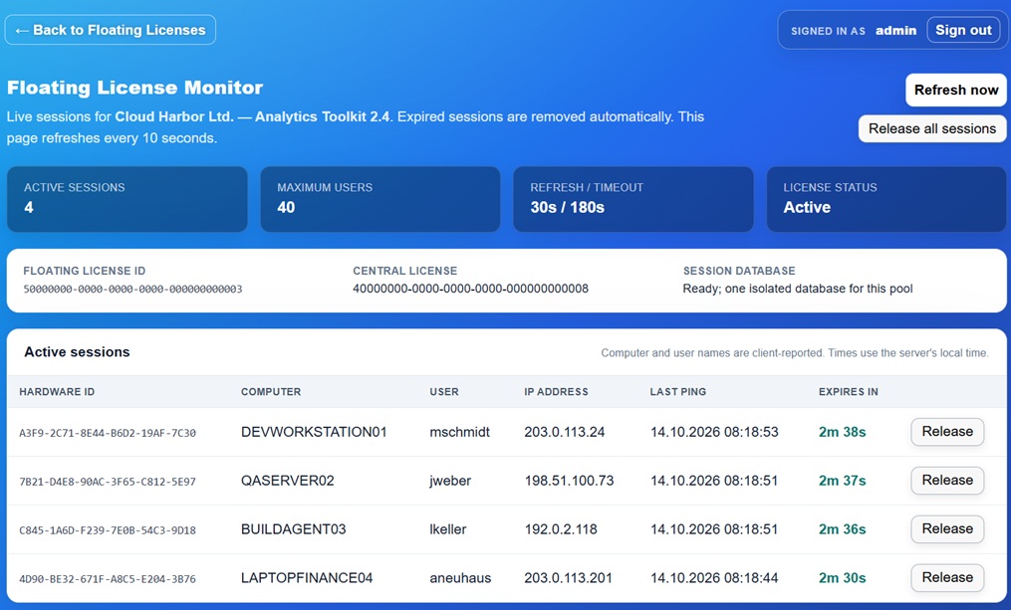The height and width of the screenshot is (610, 1011).
Task: Select hardware ID 7B21-D4E8-90AC-3F65-C812-5E97
Action: pyautogui.click(x=108, y=482)
